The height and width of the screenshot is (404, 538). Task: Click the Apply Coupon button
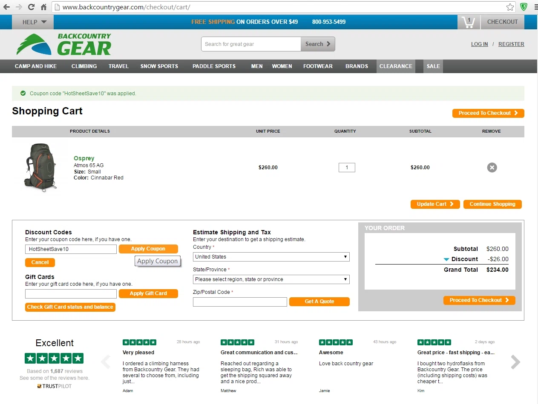pyautogui.click(x=148, y=249)
